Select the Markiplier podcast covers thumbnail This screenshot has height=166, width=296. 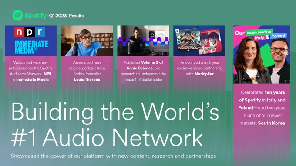[199, 41]
